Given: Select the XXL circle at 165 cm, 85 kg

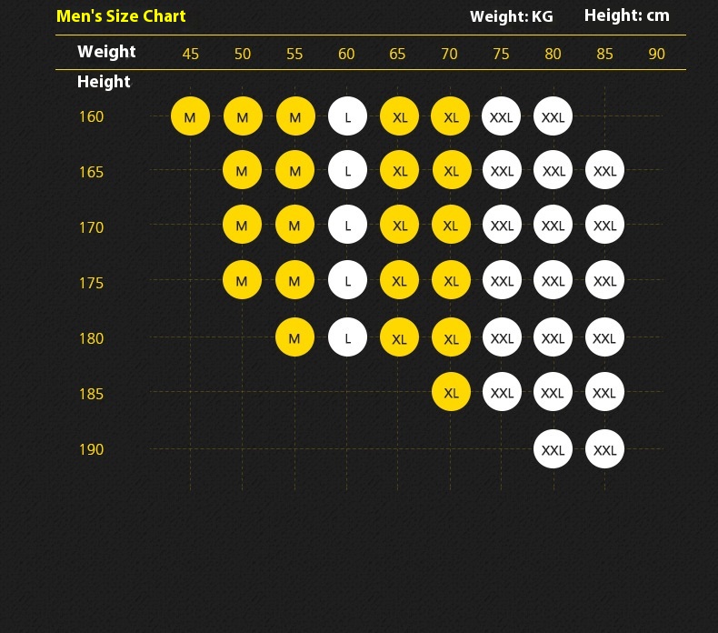Looking at the screenshot, I should point(604,171).
